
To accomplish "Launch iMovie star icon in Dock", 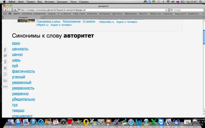I will pyautogui.click(x=79, y=122).
